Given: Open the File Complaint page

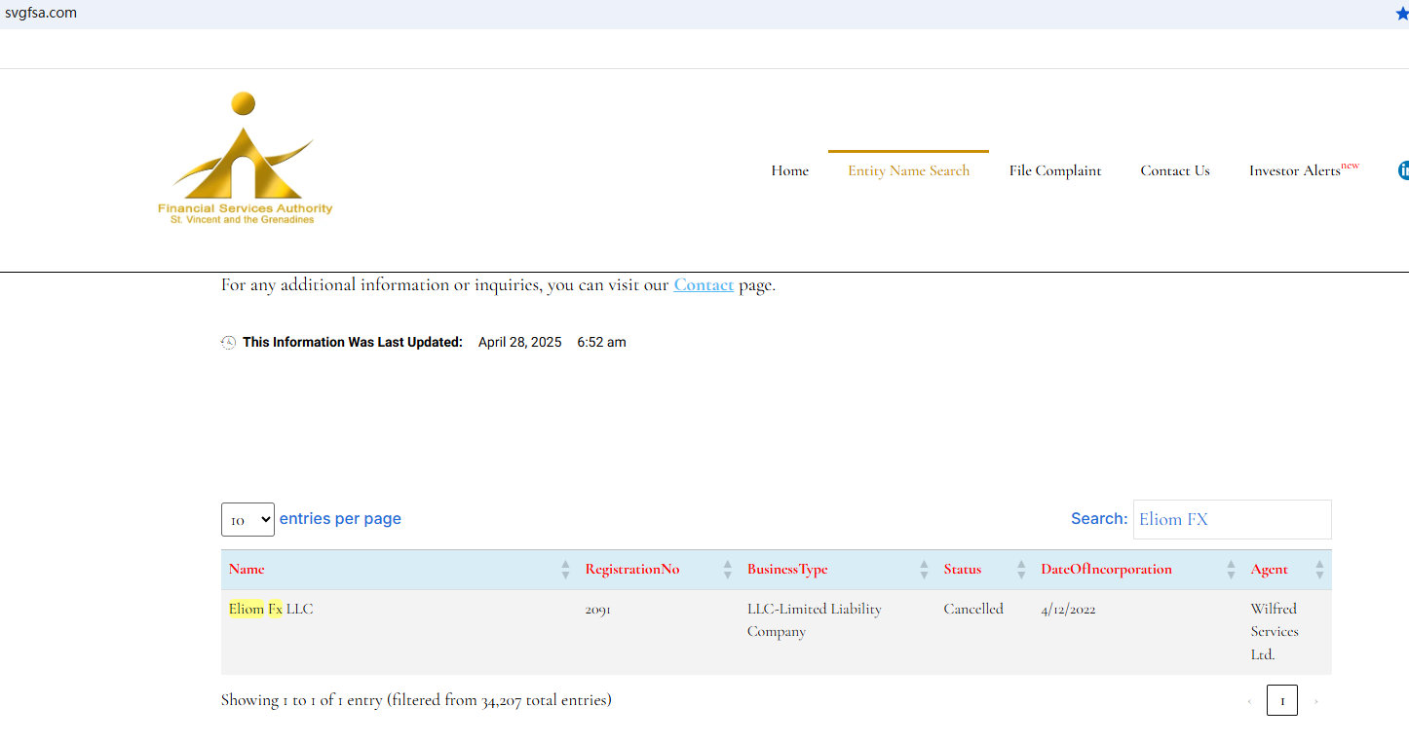Looking at the screenshot, I should 1055,170.
